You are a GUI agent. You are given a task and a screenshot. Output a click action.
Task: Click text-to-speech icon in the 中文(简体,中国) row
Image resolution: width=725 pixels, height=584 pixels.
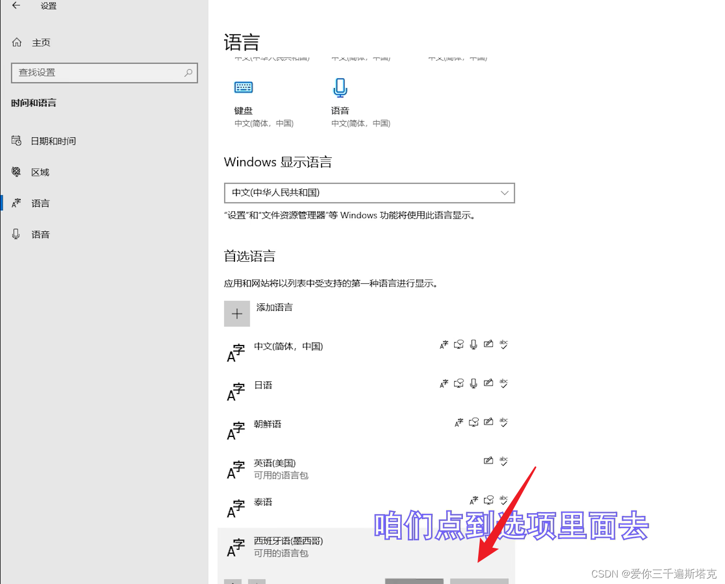[x=459, y=344]
